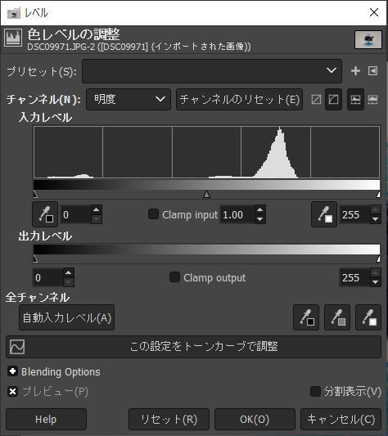Screen dimensions: 388x436
Task: Enable the 分割表示(V) split view checkbox
Action: (x=315, y=391)
